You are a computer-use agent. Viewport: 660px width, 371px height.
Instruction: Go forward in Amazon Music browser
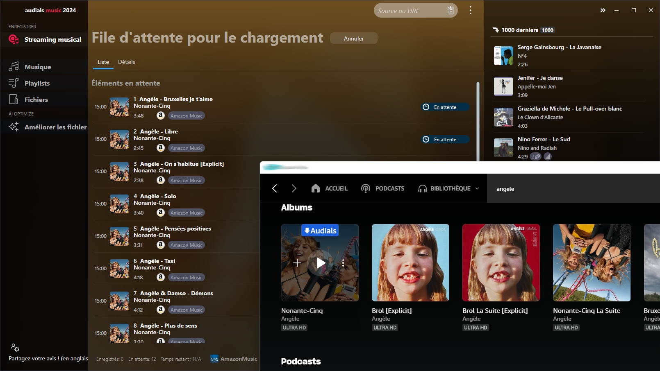point(294,188)
